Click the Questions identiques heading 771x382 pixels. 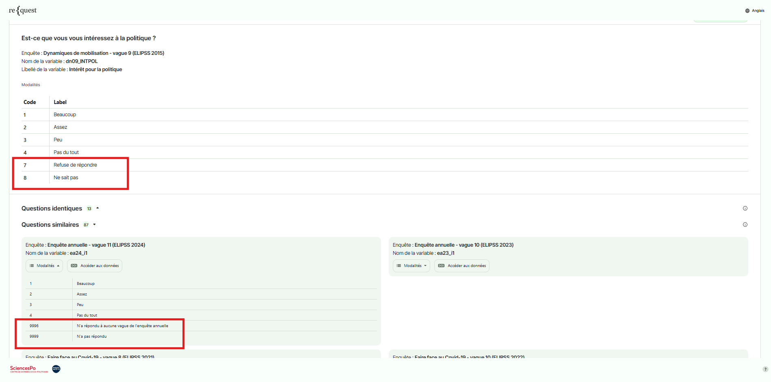click(52, 208)
